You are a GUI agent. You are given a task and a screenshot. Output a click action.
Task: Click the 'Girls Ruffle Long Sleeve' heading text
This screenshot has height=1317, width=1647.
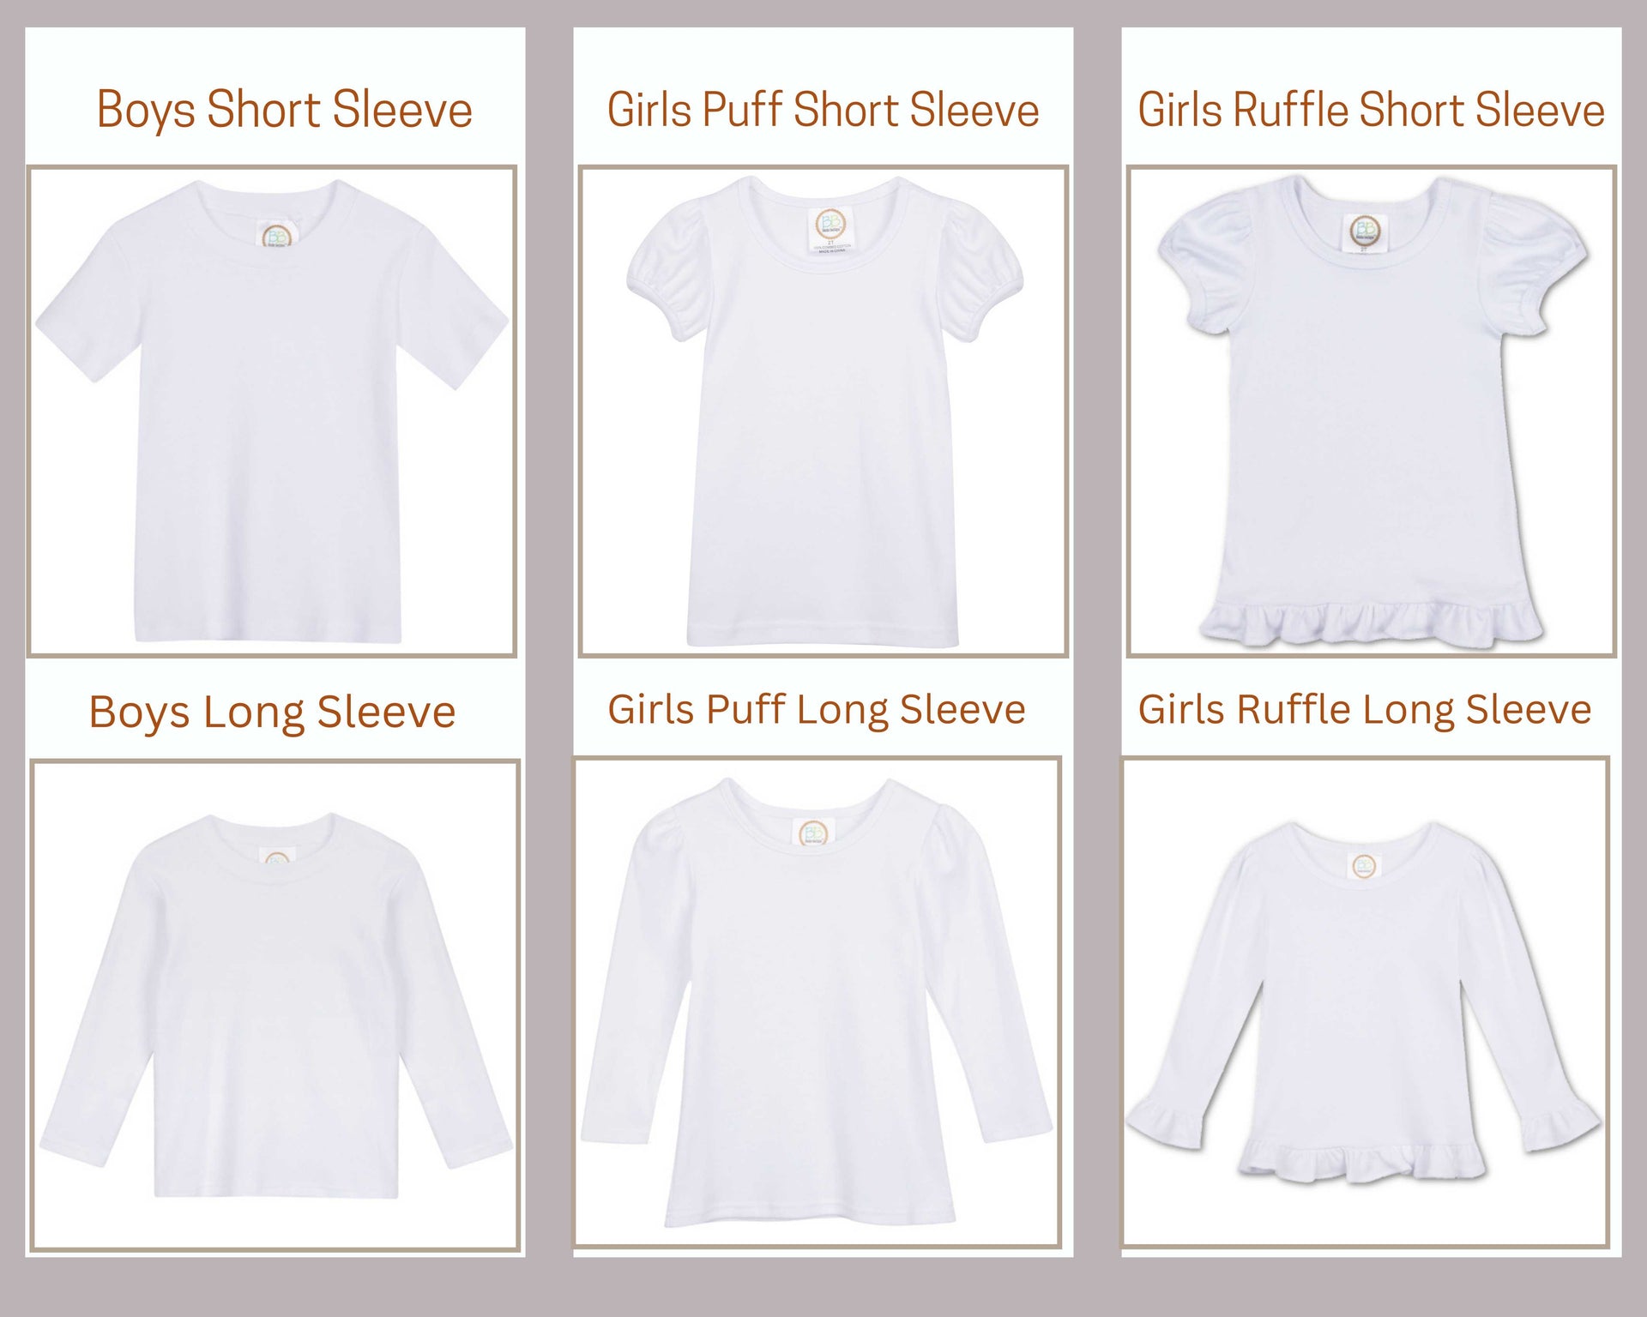[1365, 710]
